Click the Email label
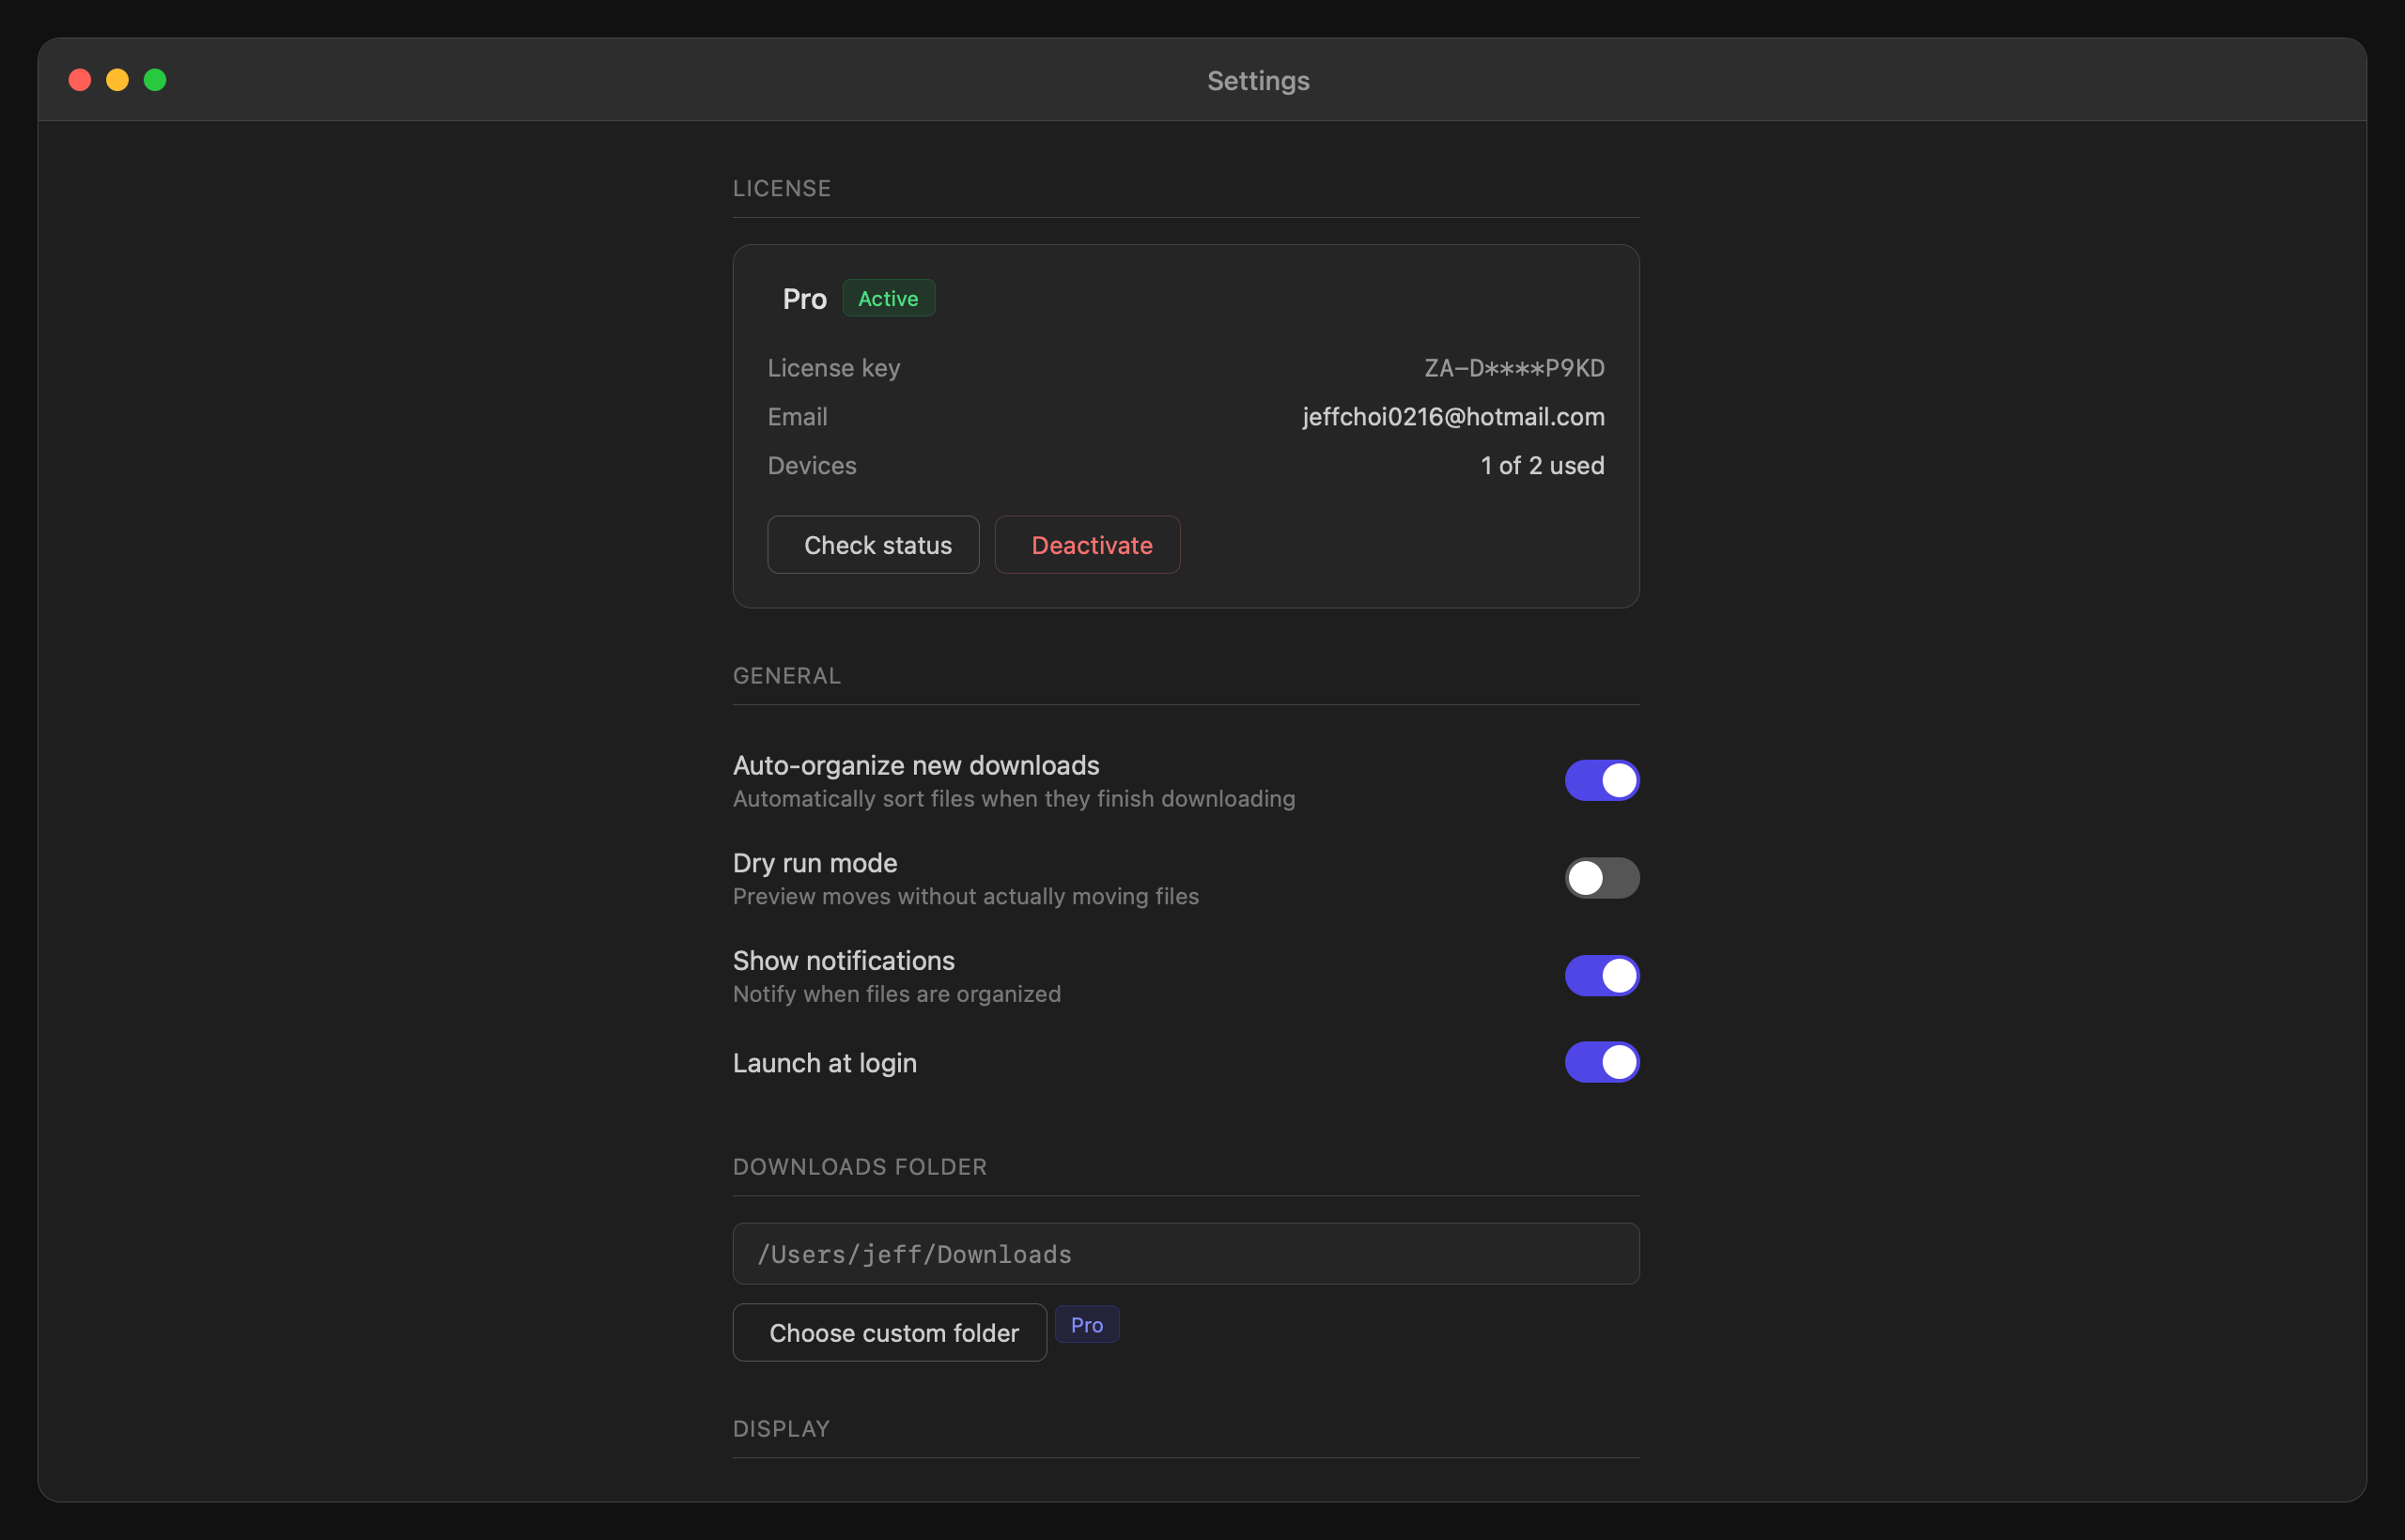The width and height of the screenshot is (2405, 1540). pos(798,417)
